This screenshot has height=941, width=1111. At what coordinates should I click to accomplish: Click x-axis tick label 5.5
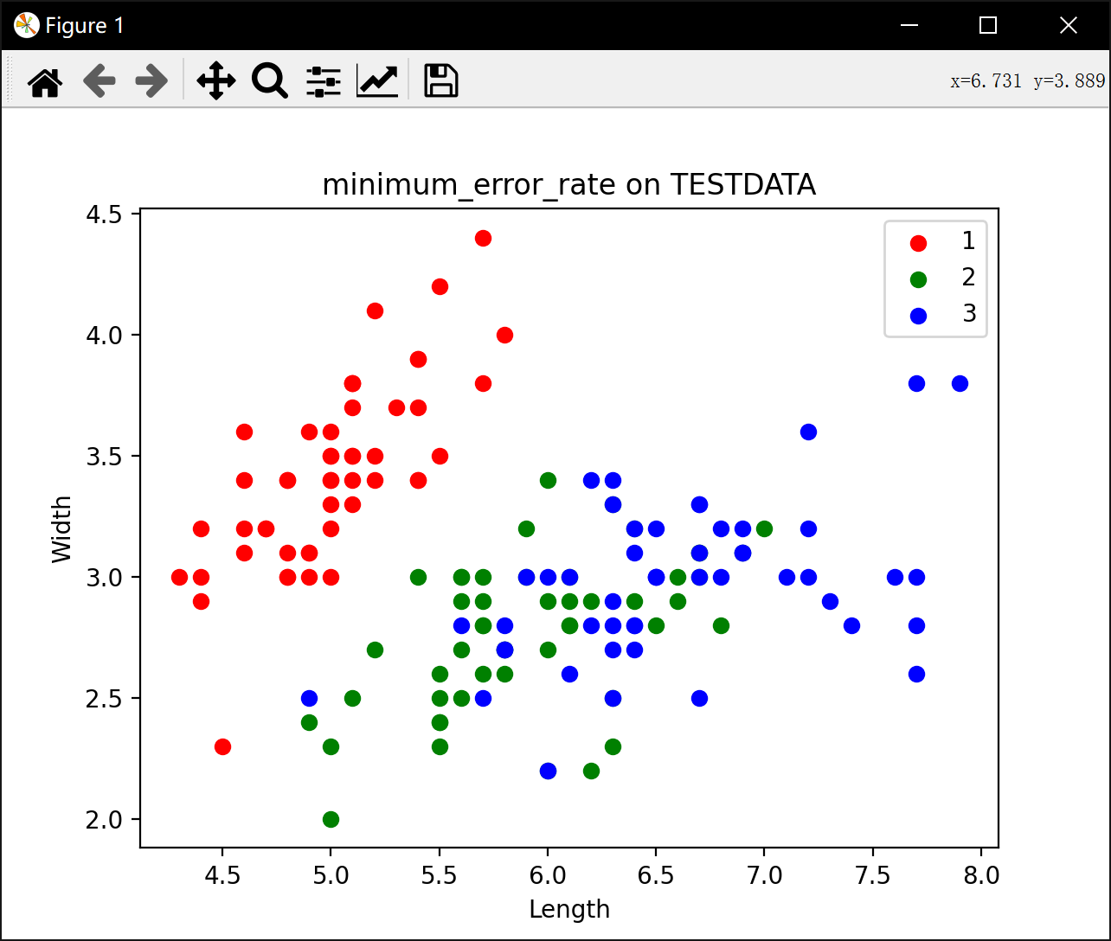point(440,875)
